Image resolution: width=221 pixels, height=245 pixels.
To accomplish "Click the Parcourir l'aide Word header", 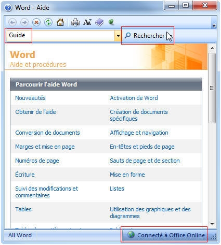I will click(x=106, y=84).
